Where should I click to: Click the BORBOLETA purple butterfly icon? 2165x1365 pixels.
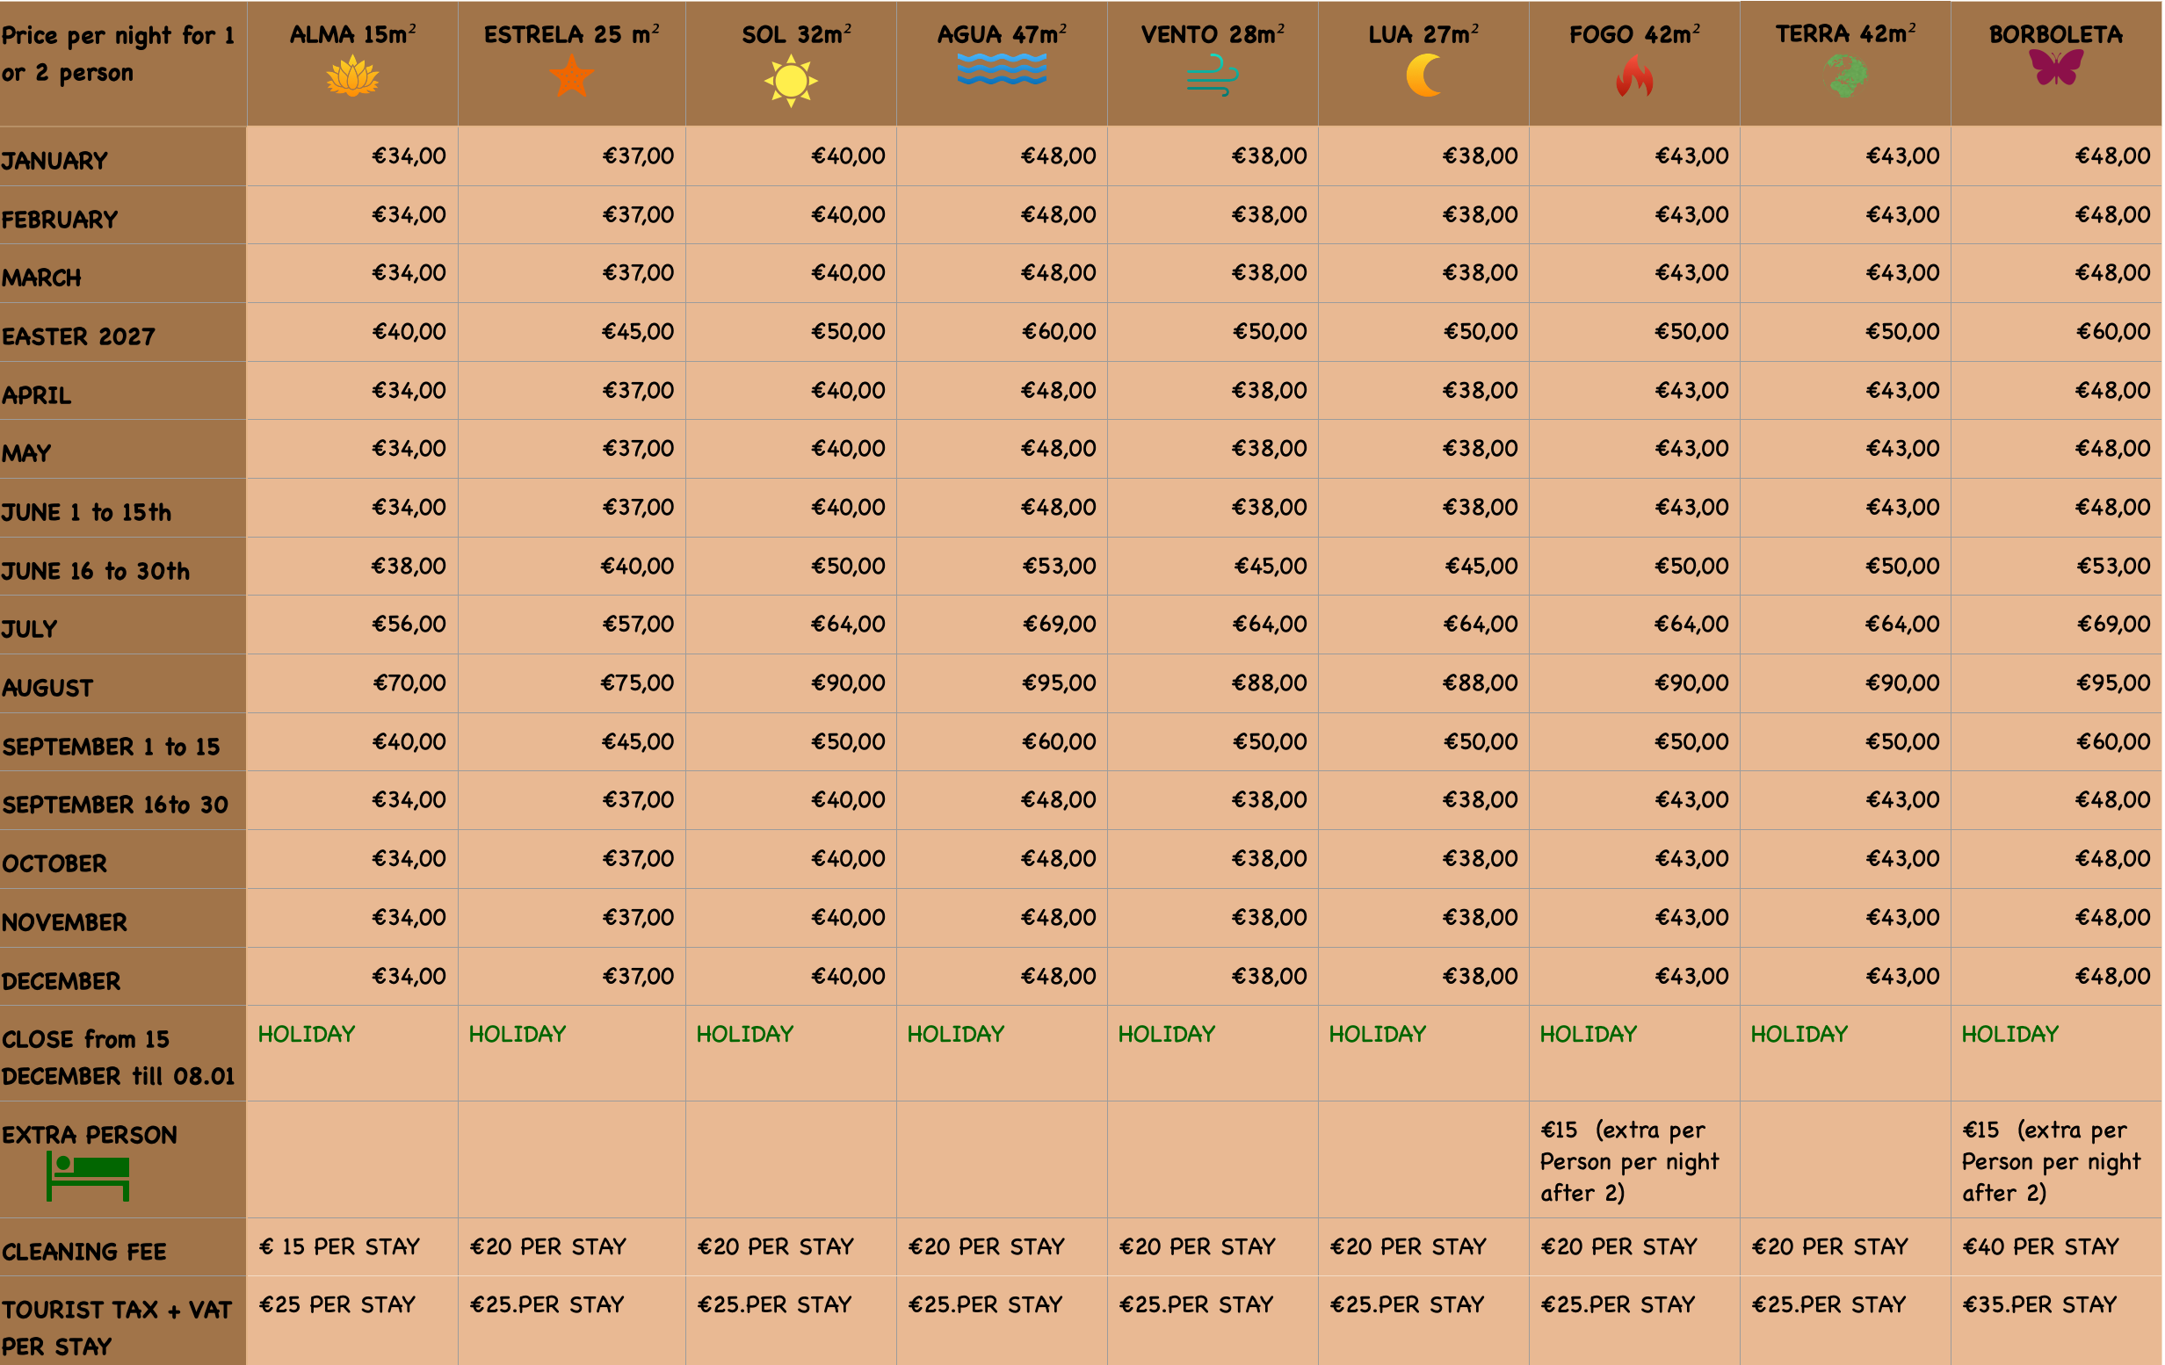[2056, 69]
